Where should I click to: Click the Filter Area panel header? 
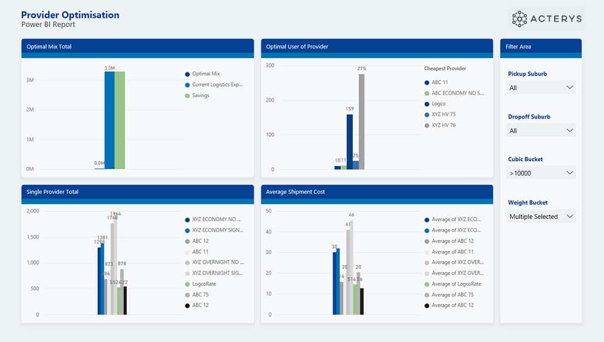pos(540,47)
